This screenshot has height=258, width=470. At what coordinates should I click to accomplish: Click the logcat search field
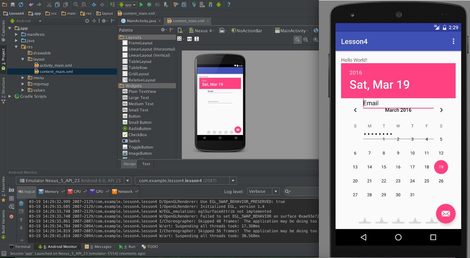302,192
